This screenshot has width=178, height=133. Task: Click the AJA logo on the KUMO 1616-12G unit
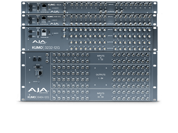(x=54, y=24)
